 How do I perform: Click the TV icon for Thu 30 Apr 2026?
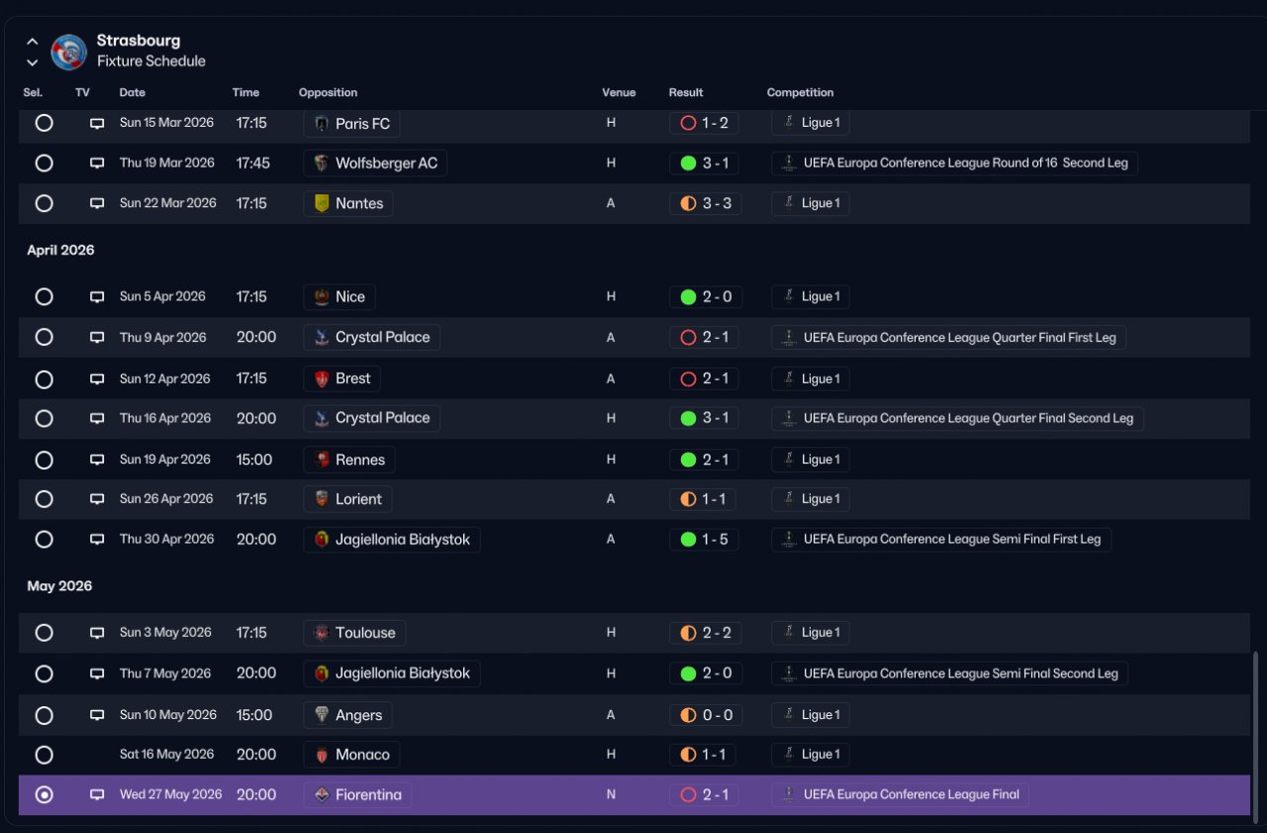pos(97,540)
